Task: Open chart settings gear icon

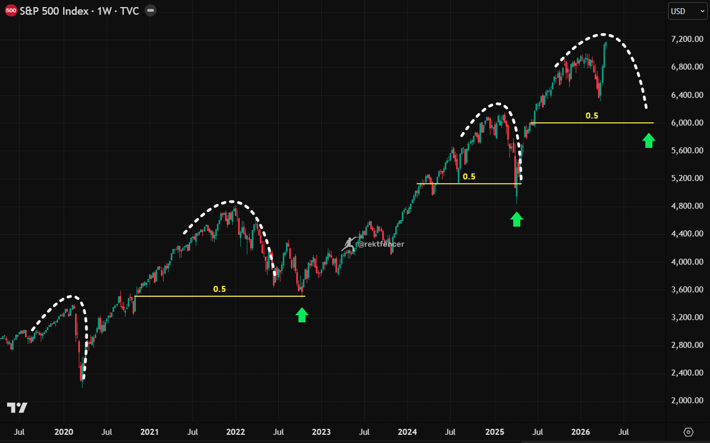Action: pos(688,431)
